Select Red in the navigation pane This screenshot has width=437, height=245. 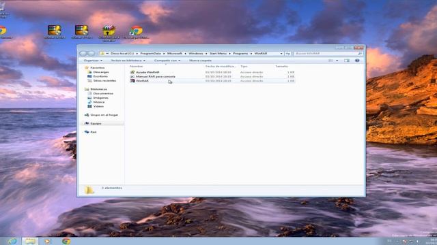pyautogui.click(x=94, y=132)
